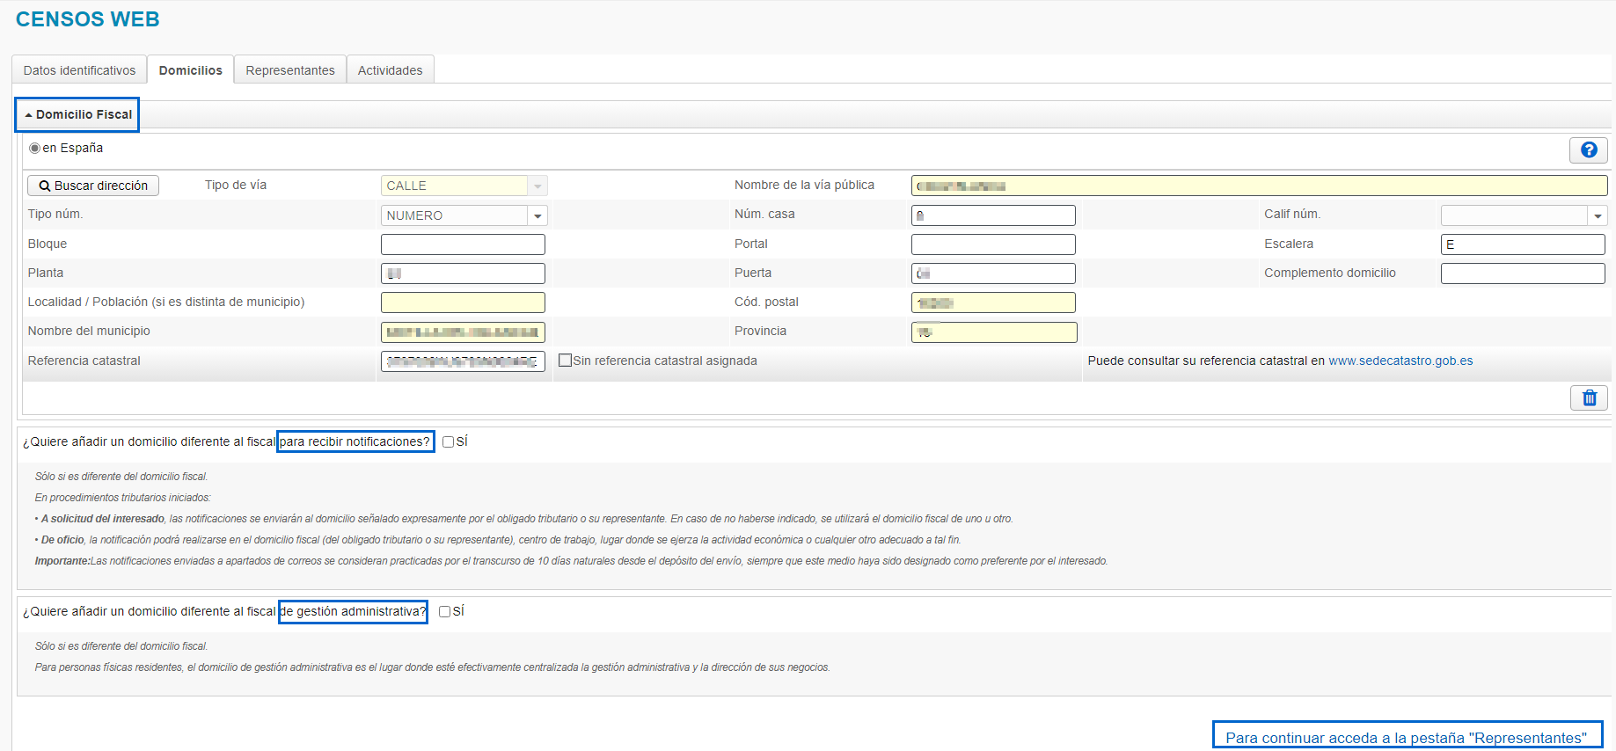1616x751 pixels.
Task: Click the Escalera input field
Action: [x=1523, y=244]
